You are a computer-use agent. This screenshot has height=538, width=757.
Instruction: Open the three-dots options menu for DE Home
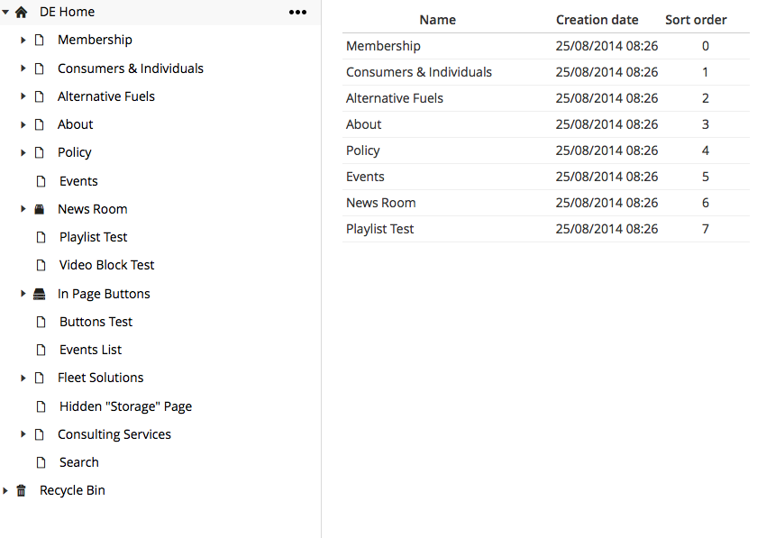coord(297,12)
